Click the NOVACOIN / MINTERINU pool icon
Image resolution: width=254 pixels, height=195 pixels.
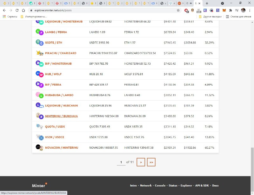(x=39, y=147)
